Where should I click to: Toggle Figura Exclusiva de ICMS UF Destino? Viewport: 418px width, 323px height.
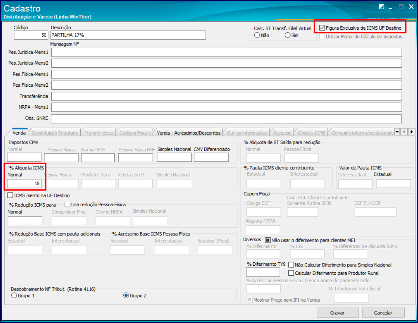pyautogui.click(x=322, y=28)
